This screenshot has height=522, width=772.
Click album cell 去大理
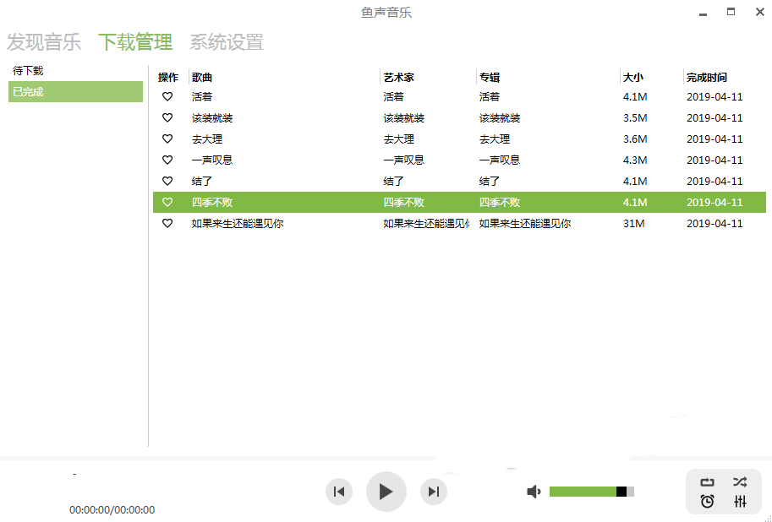pyautogui.click(x=495, y=139)
